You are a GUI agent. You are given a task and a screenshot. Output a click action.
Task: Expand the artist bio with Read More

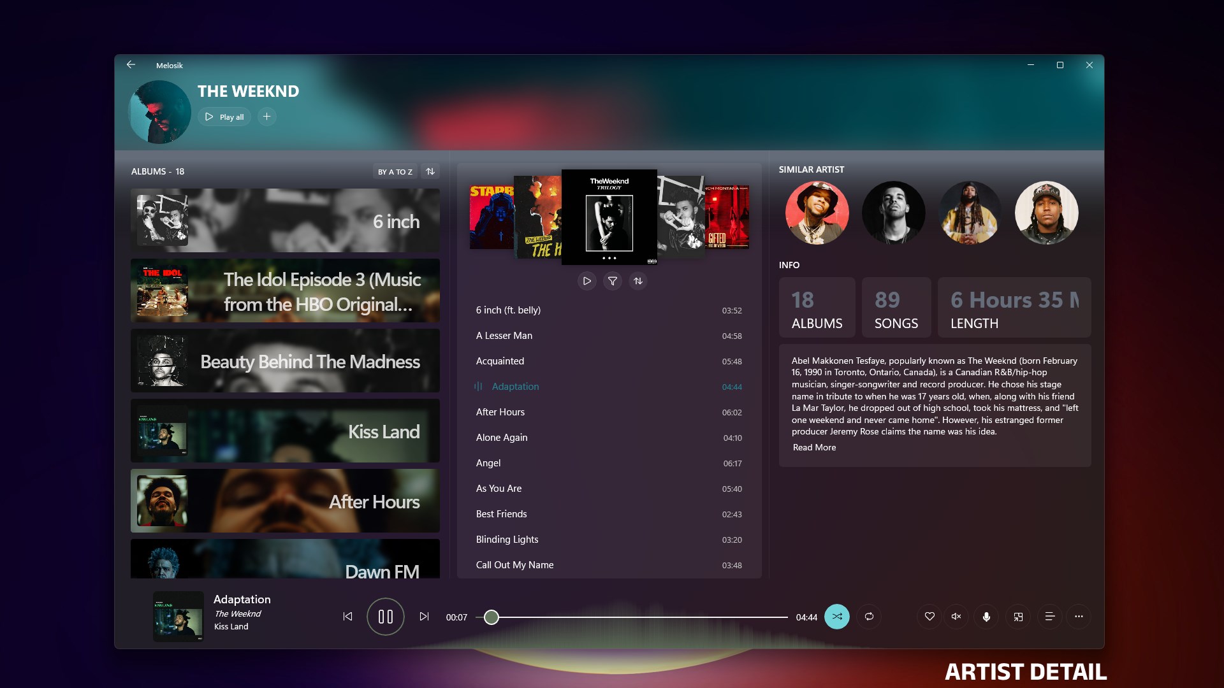tap(813, 447)
